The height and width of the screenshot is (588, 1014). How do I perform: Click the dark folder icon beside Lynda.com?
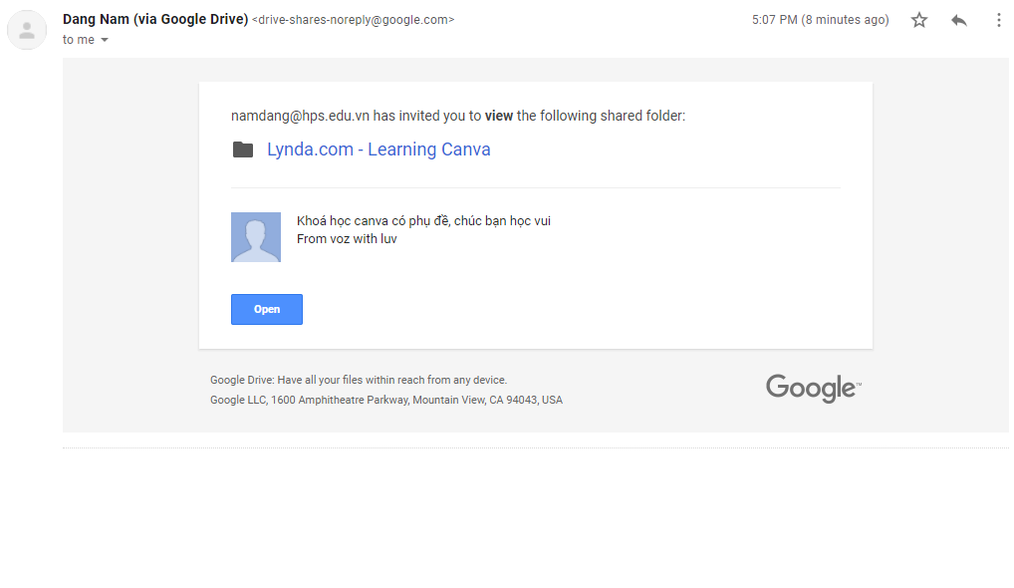tap(243, 149)
